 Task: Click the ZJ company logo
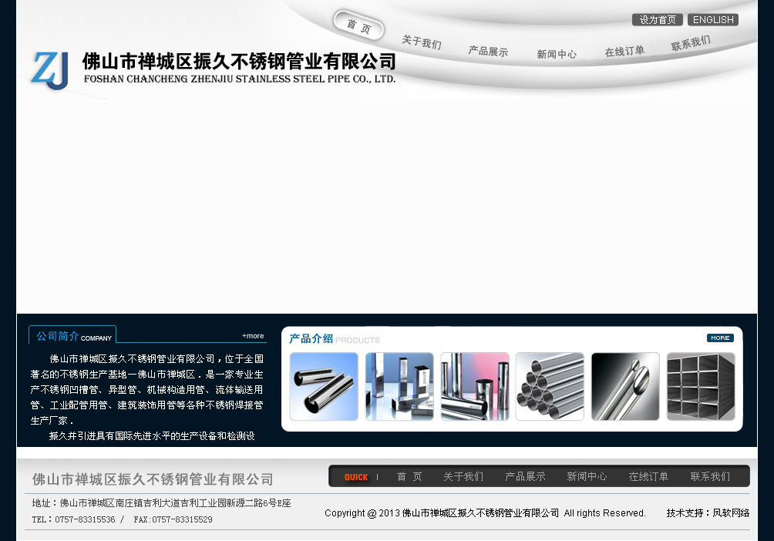pos(51,70)
